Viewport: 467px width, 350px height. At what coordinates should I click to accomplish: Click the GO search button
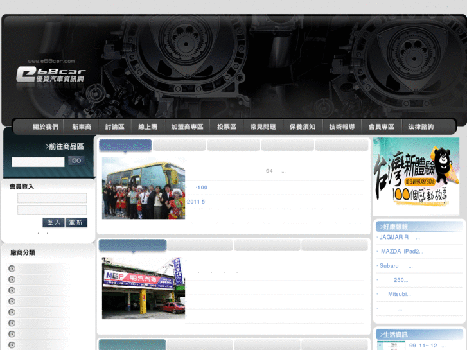tap(76, 161)
